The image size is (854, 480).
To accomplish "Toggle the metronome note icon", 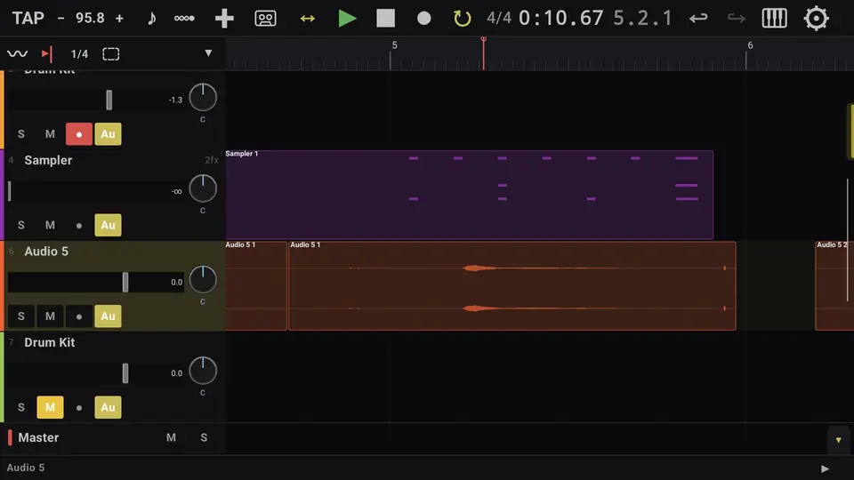I will [151, 18].
